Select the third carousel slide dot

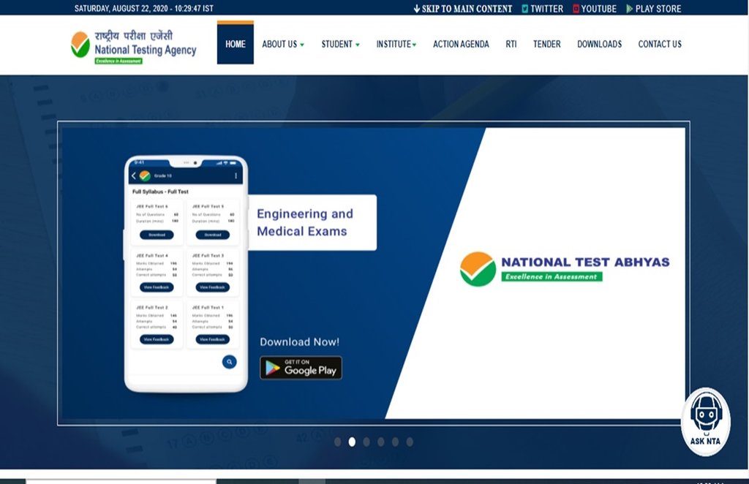click(366, 442)
